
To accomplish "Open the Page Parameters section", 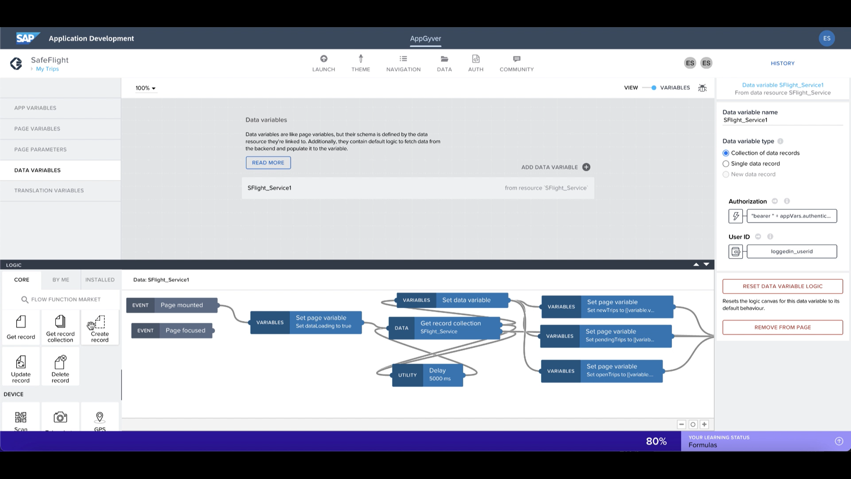I will coord(60,149).
